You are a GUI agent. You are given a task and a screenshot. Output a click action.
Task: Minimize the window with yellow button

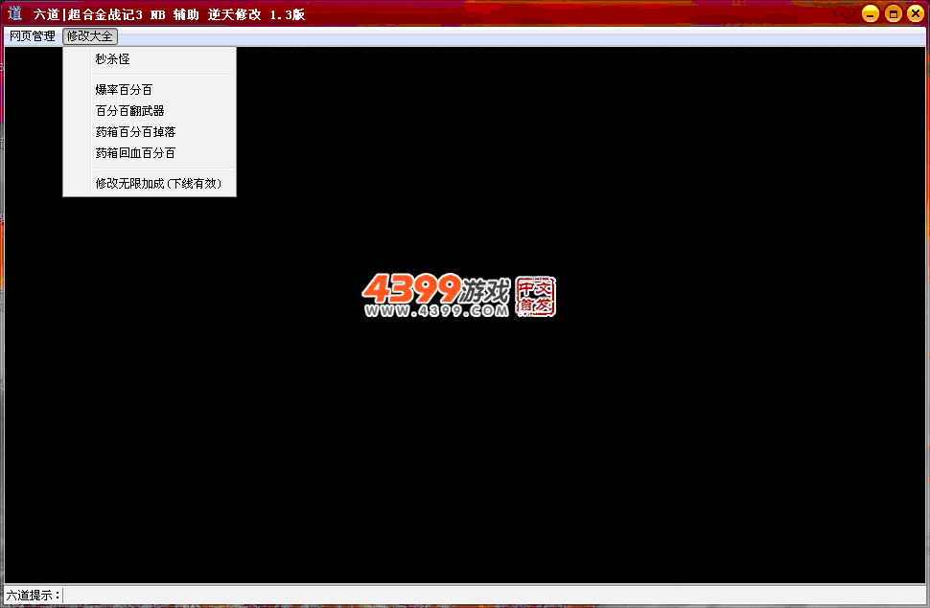tap(871, 13)
